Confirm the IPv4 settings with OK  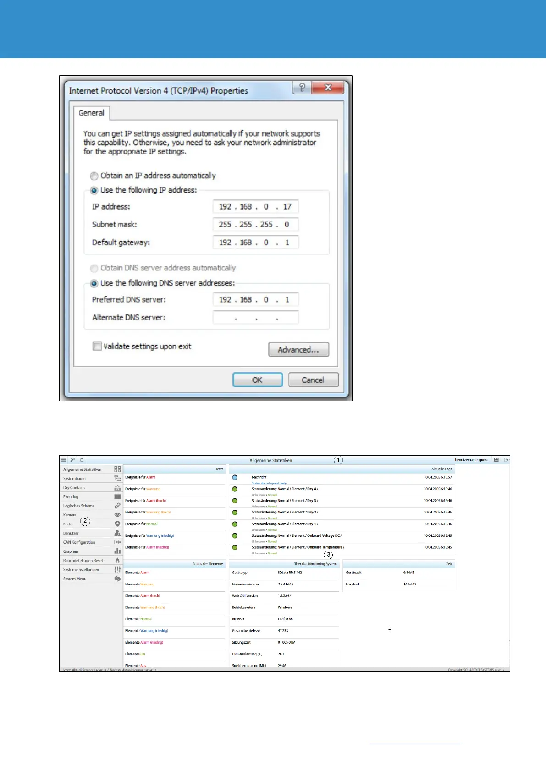[x=258, y=380]
